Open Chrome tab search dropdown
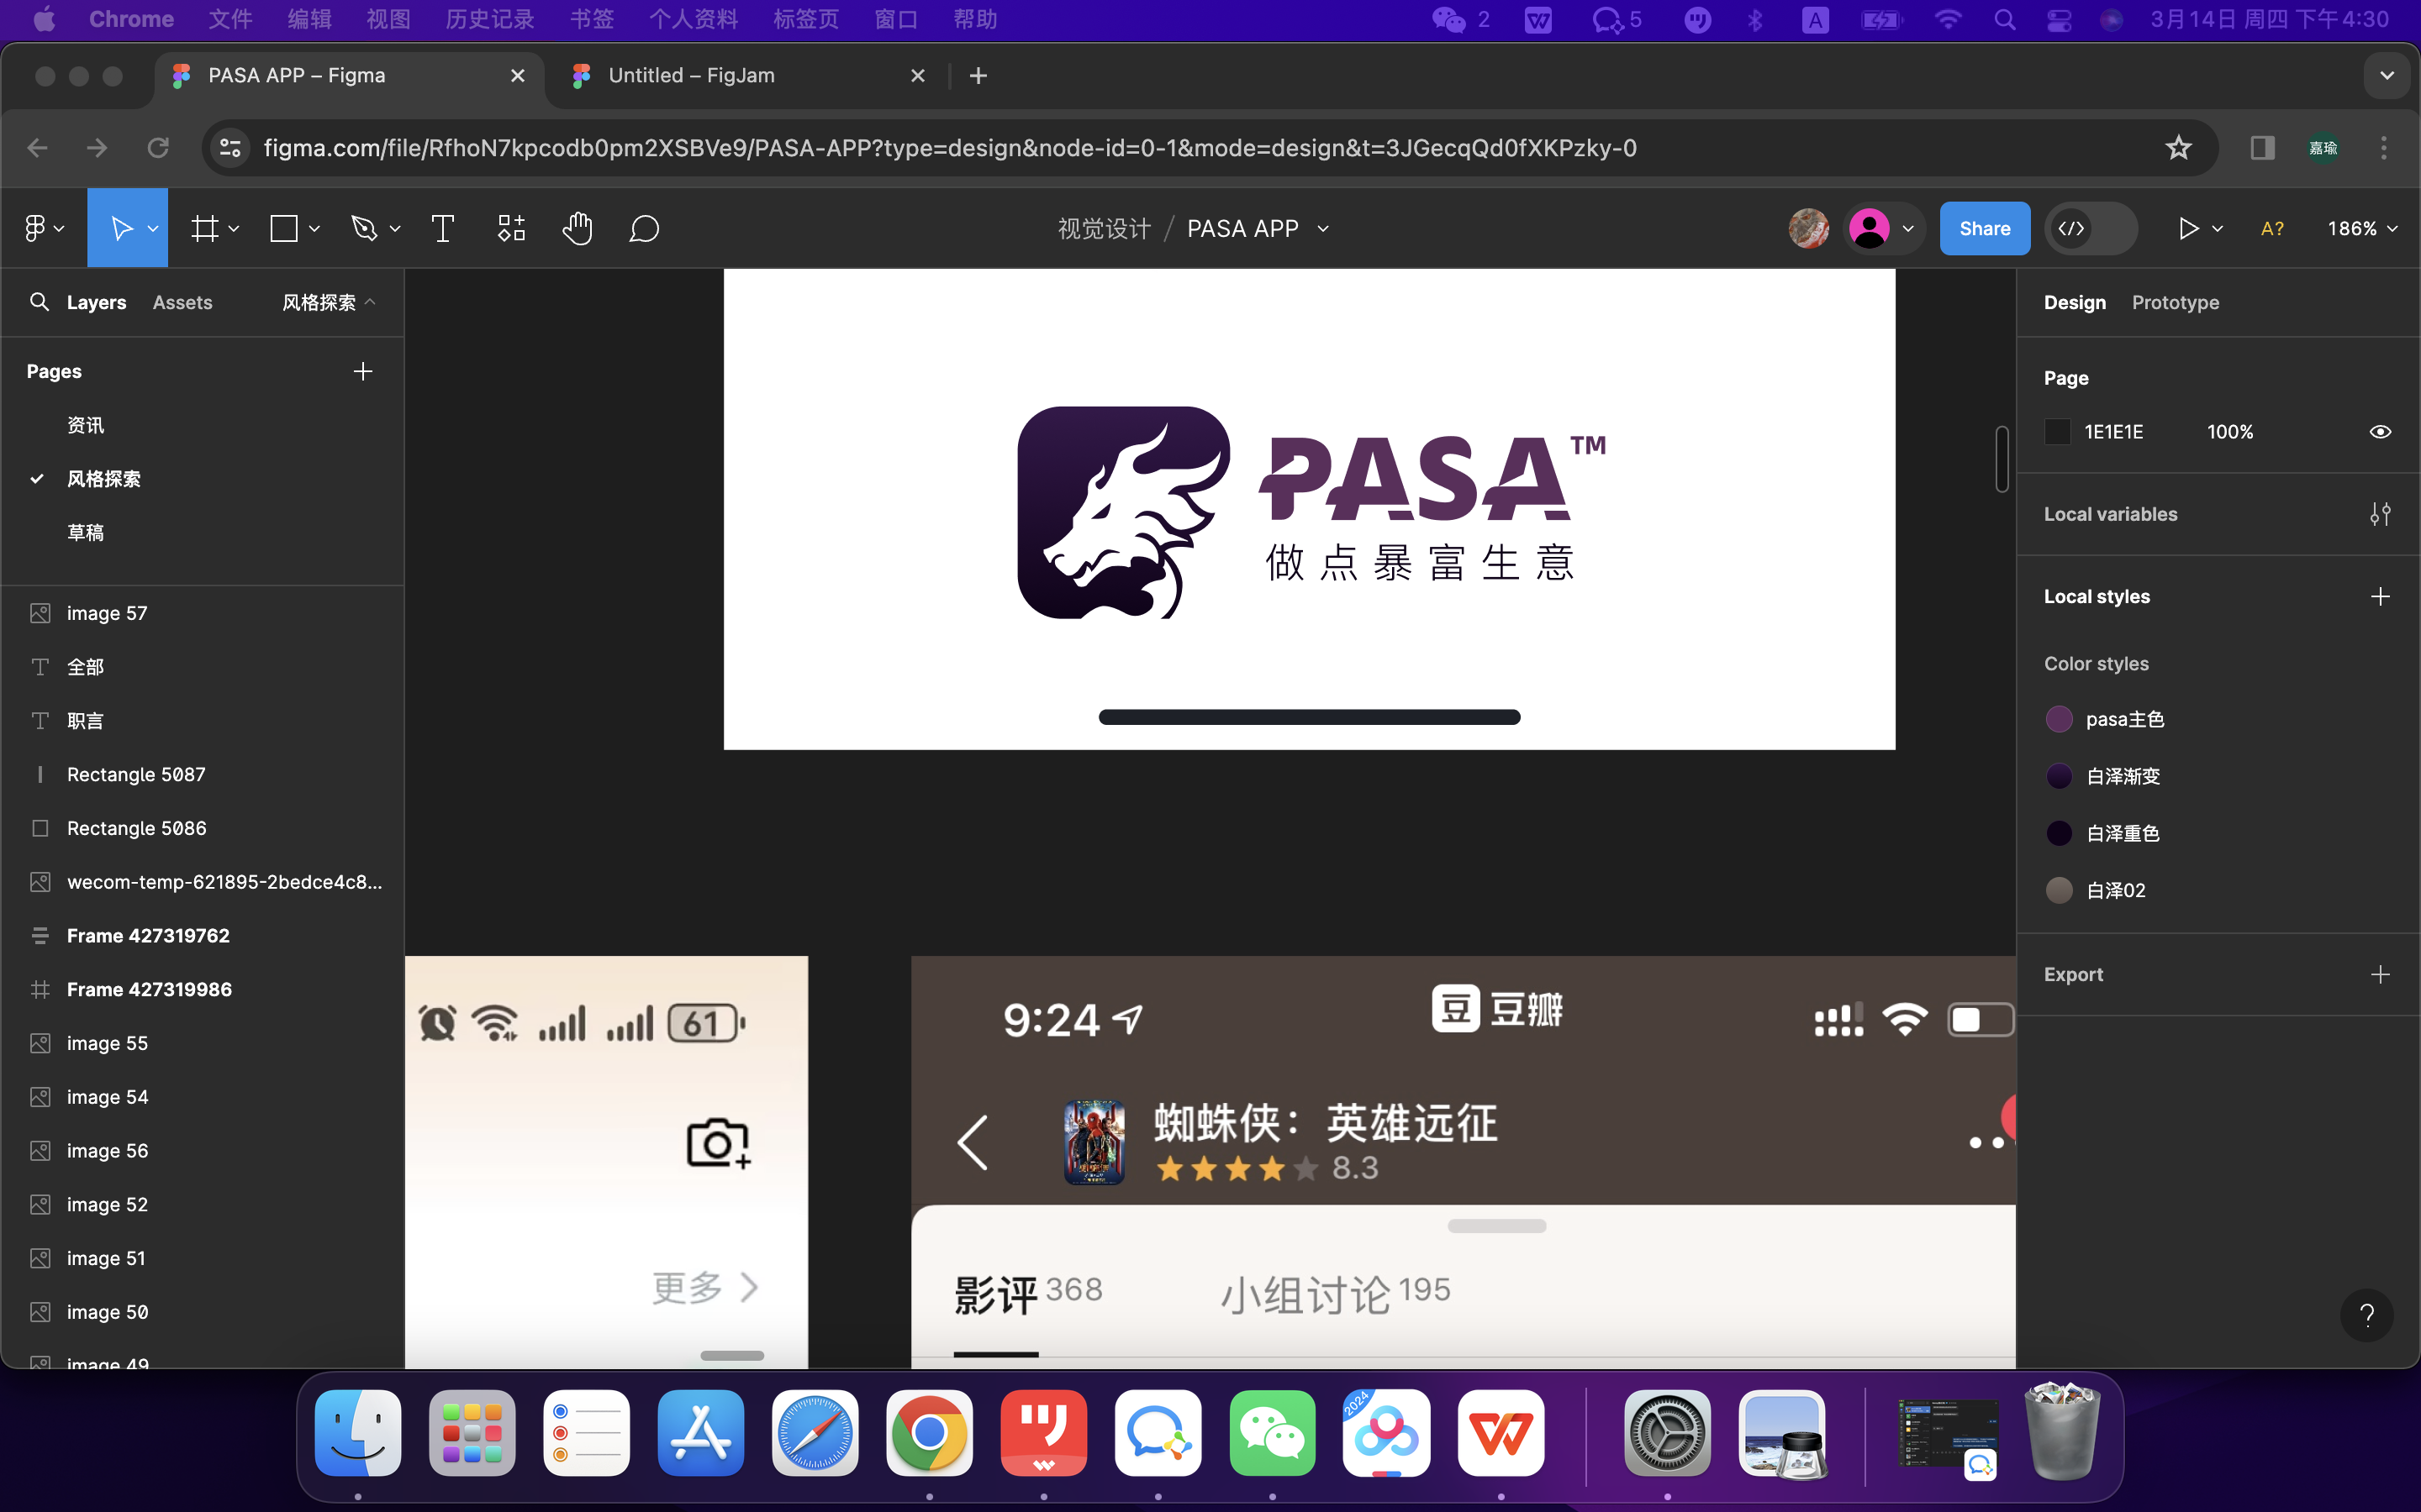 (x=2387, y=76)
